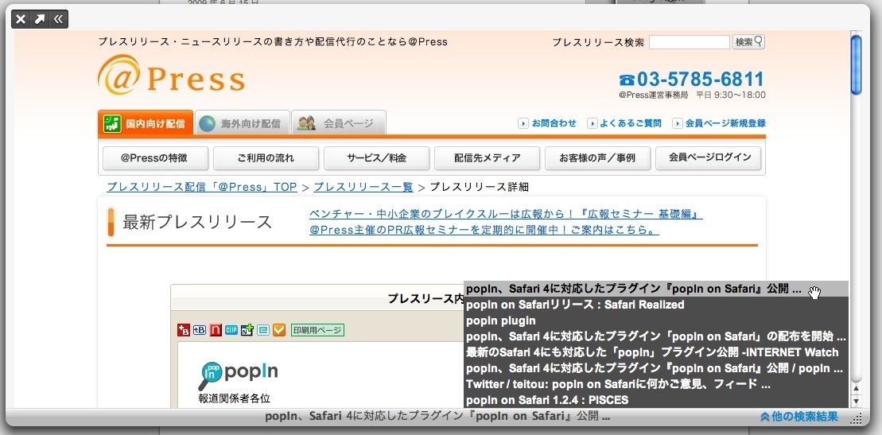The height and width of the screenshot is (435, 882).
Task: Click the scroll-down arrow beside the results list
Action: click(x=856, y=401)
